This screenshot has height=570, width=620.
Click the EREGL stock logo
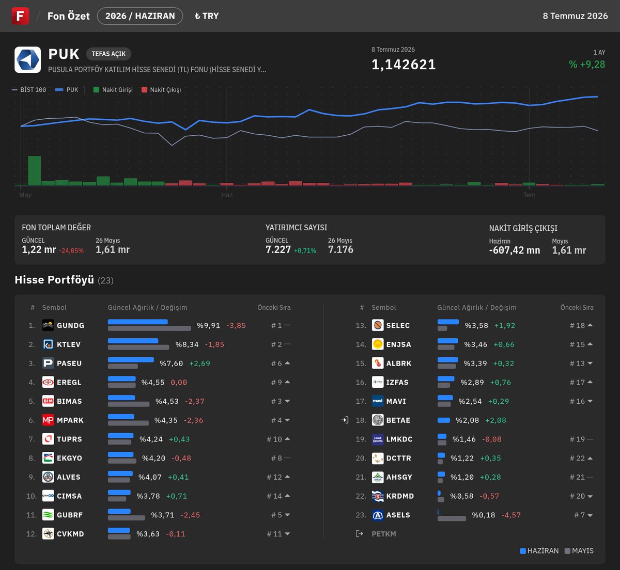48,382
